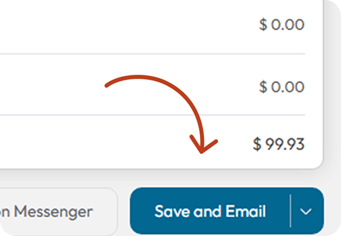This screenshot has width=341, height=236.
Task: Click the vertical divider inside the Save button
Action: [291, 211]
